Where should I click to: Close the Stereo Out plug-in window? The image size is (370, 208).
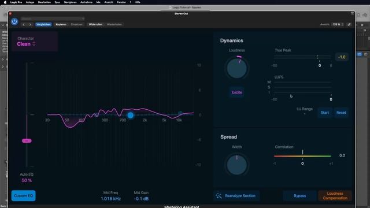pyautogui.click(x=10, y=14)
